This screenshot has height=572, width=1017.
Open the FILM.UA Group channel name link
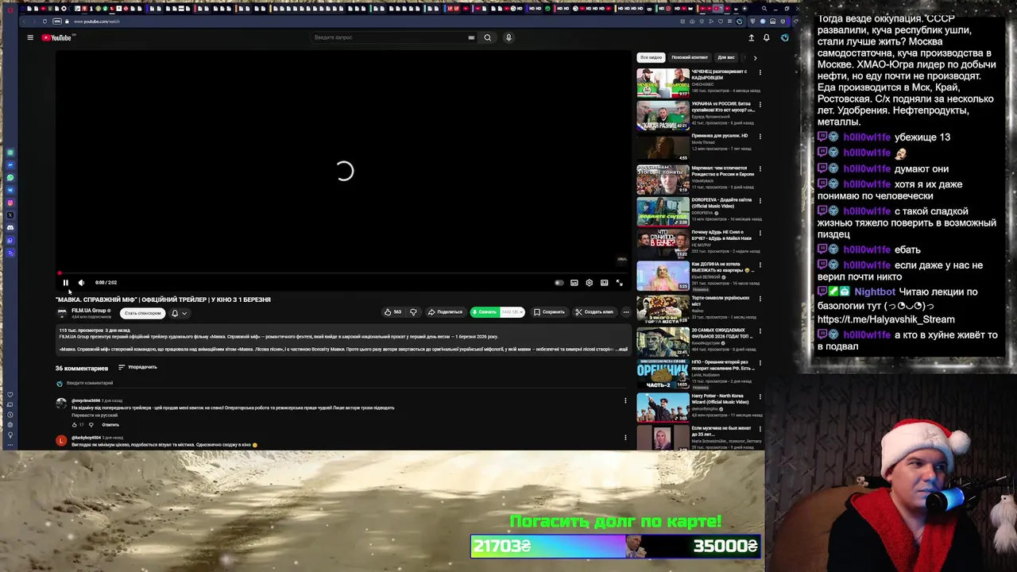pyautogui.click(x=88, y=311)
